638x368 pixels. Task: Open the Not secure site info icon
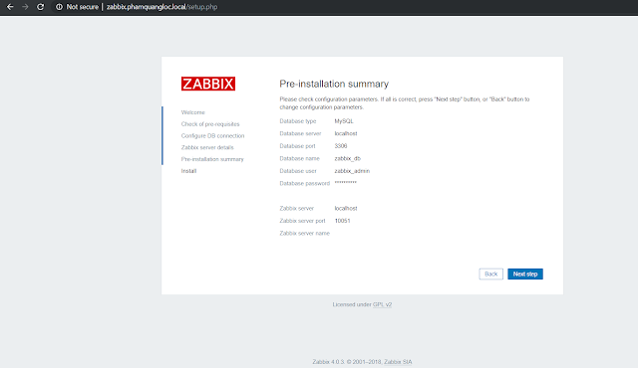click(60, 7)
